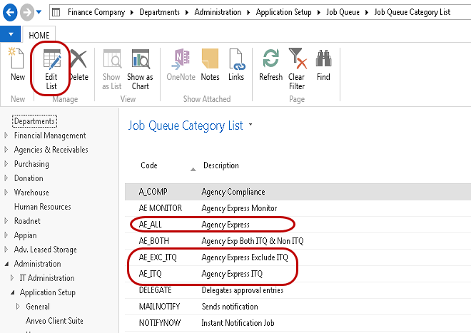Open the Job Queue Category List title dropdown
The height and width of the screenshot is (333, 471).
tap(250, 126)
